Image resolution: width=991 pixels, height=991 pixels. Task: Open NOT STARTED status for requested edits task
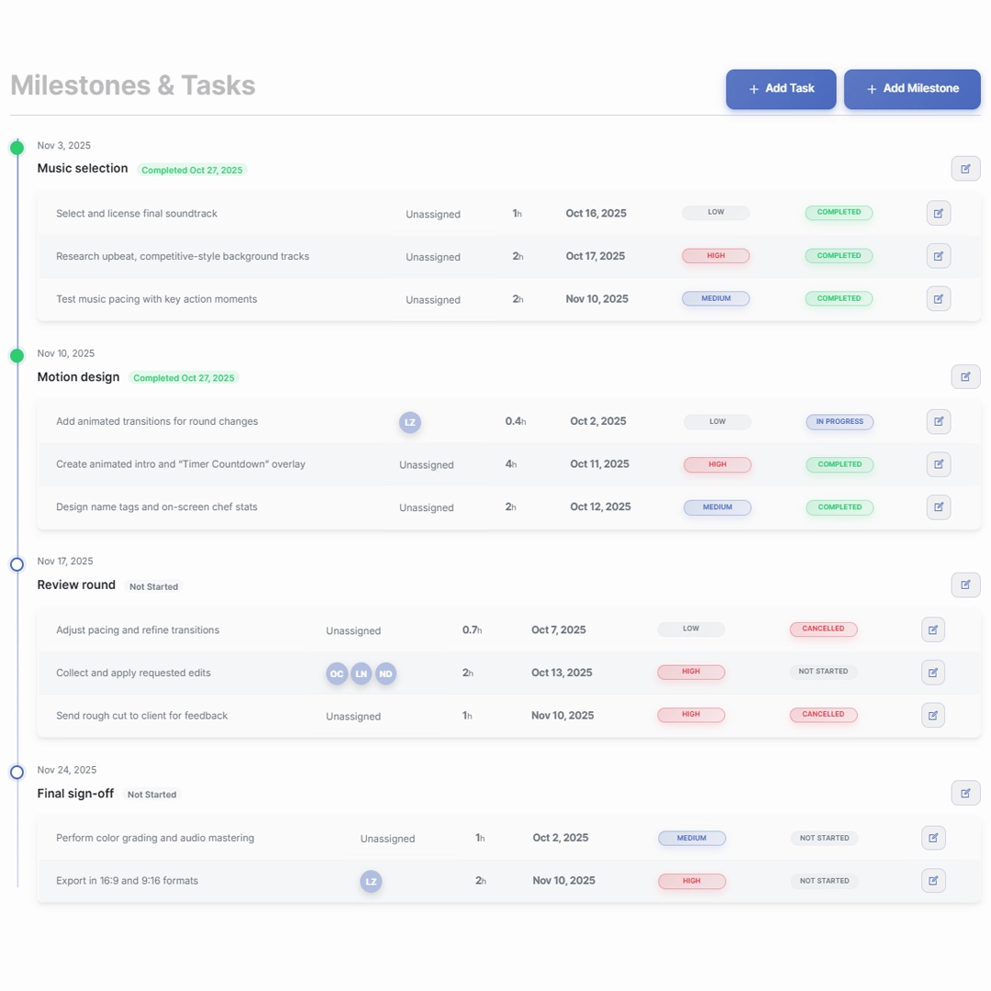click(x=823, y=672)
